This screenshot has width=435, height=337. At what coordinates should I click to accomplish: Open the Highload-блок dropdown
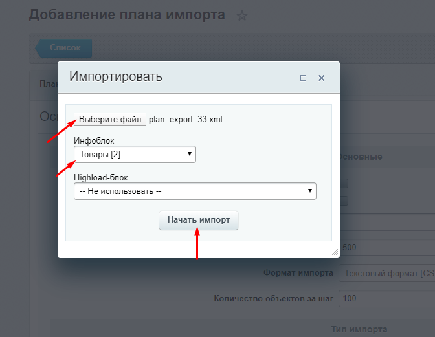click(195, 191)
